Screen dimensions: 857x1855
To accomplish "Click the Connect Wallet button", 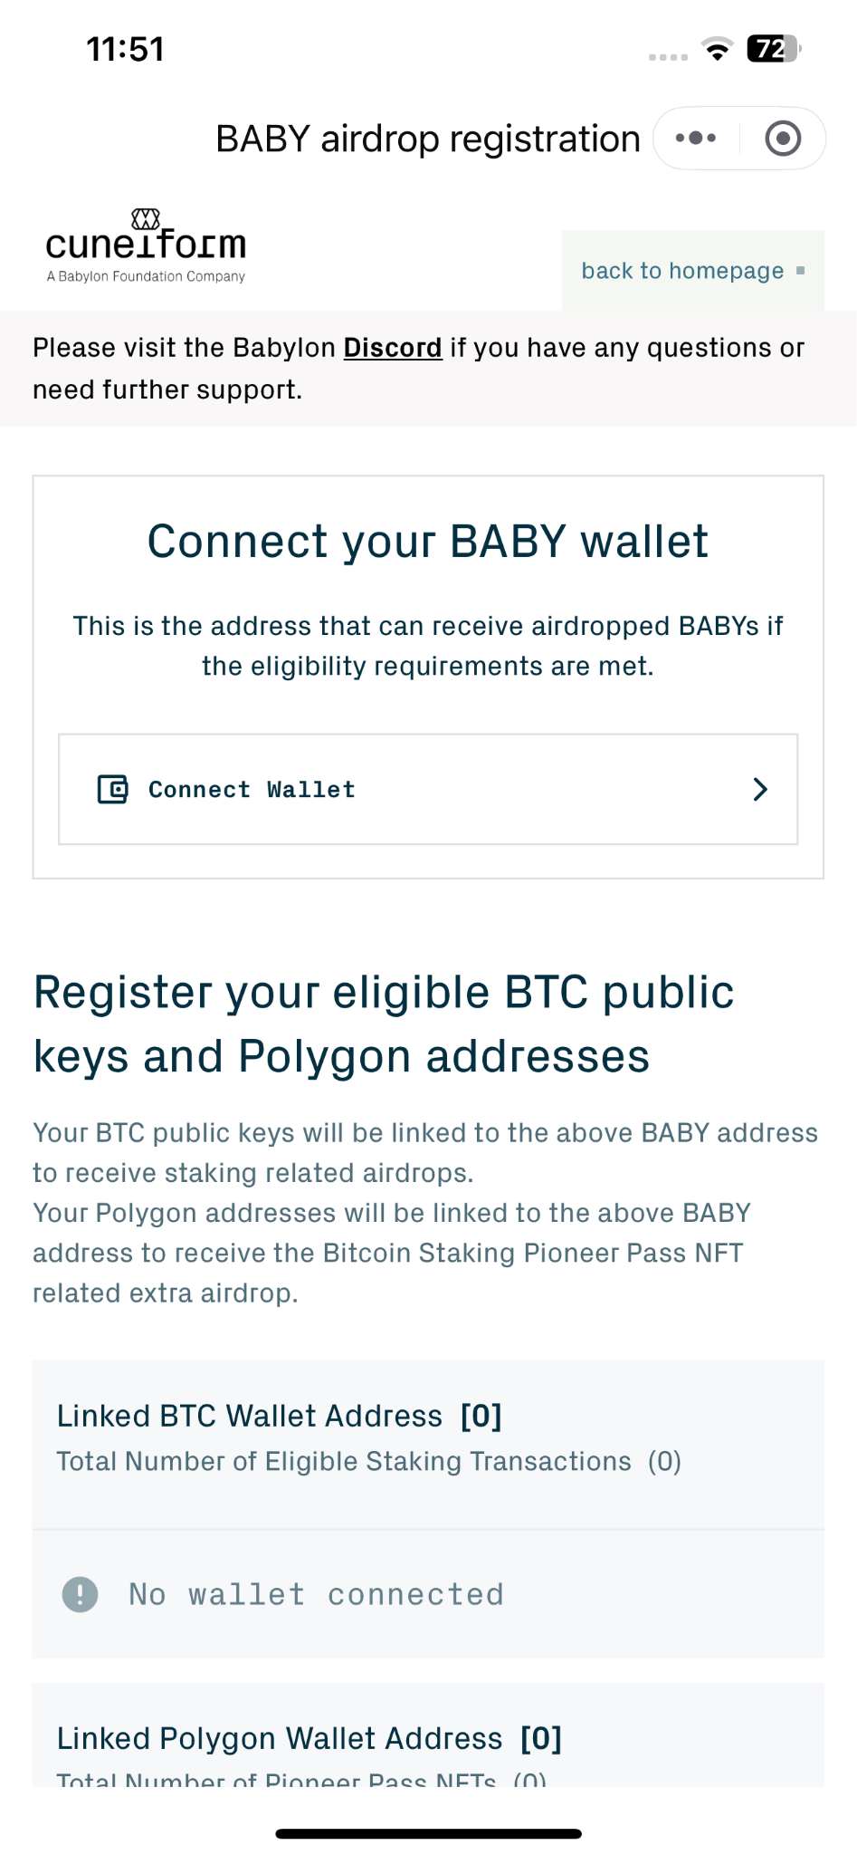I will [428, 789].
